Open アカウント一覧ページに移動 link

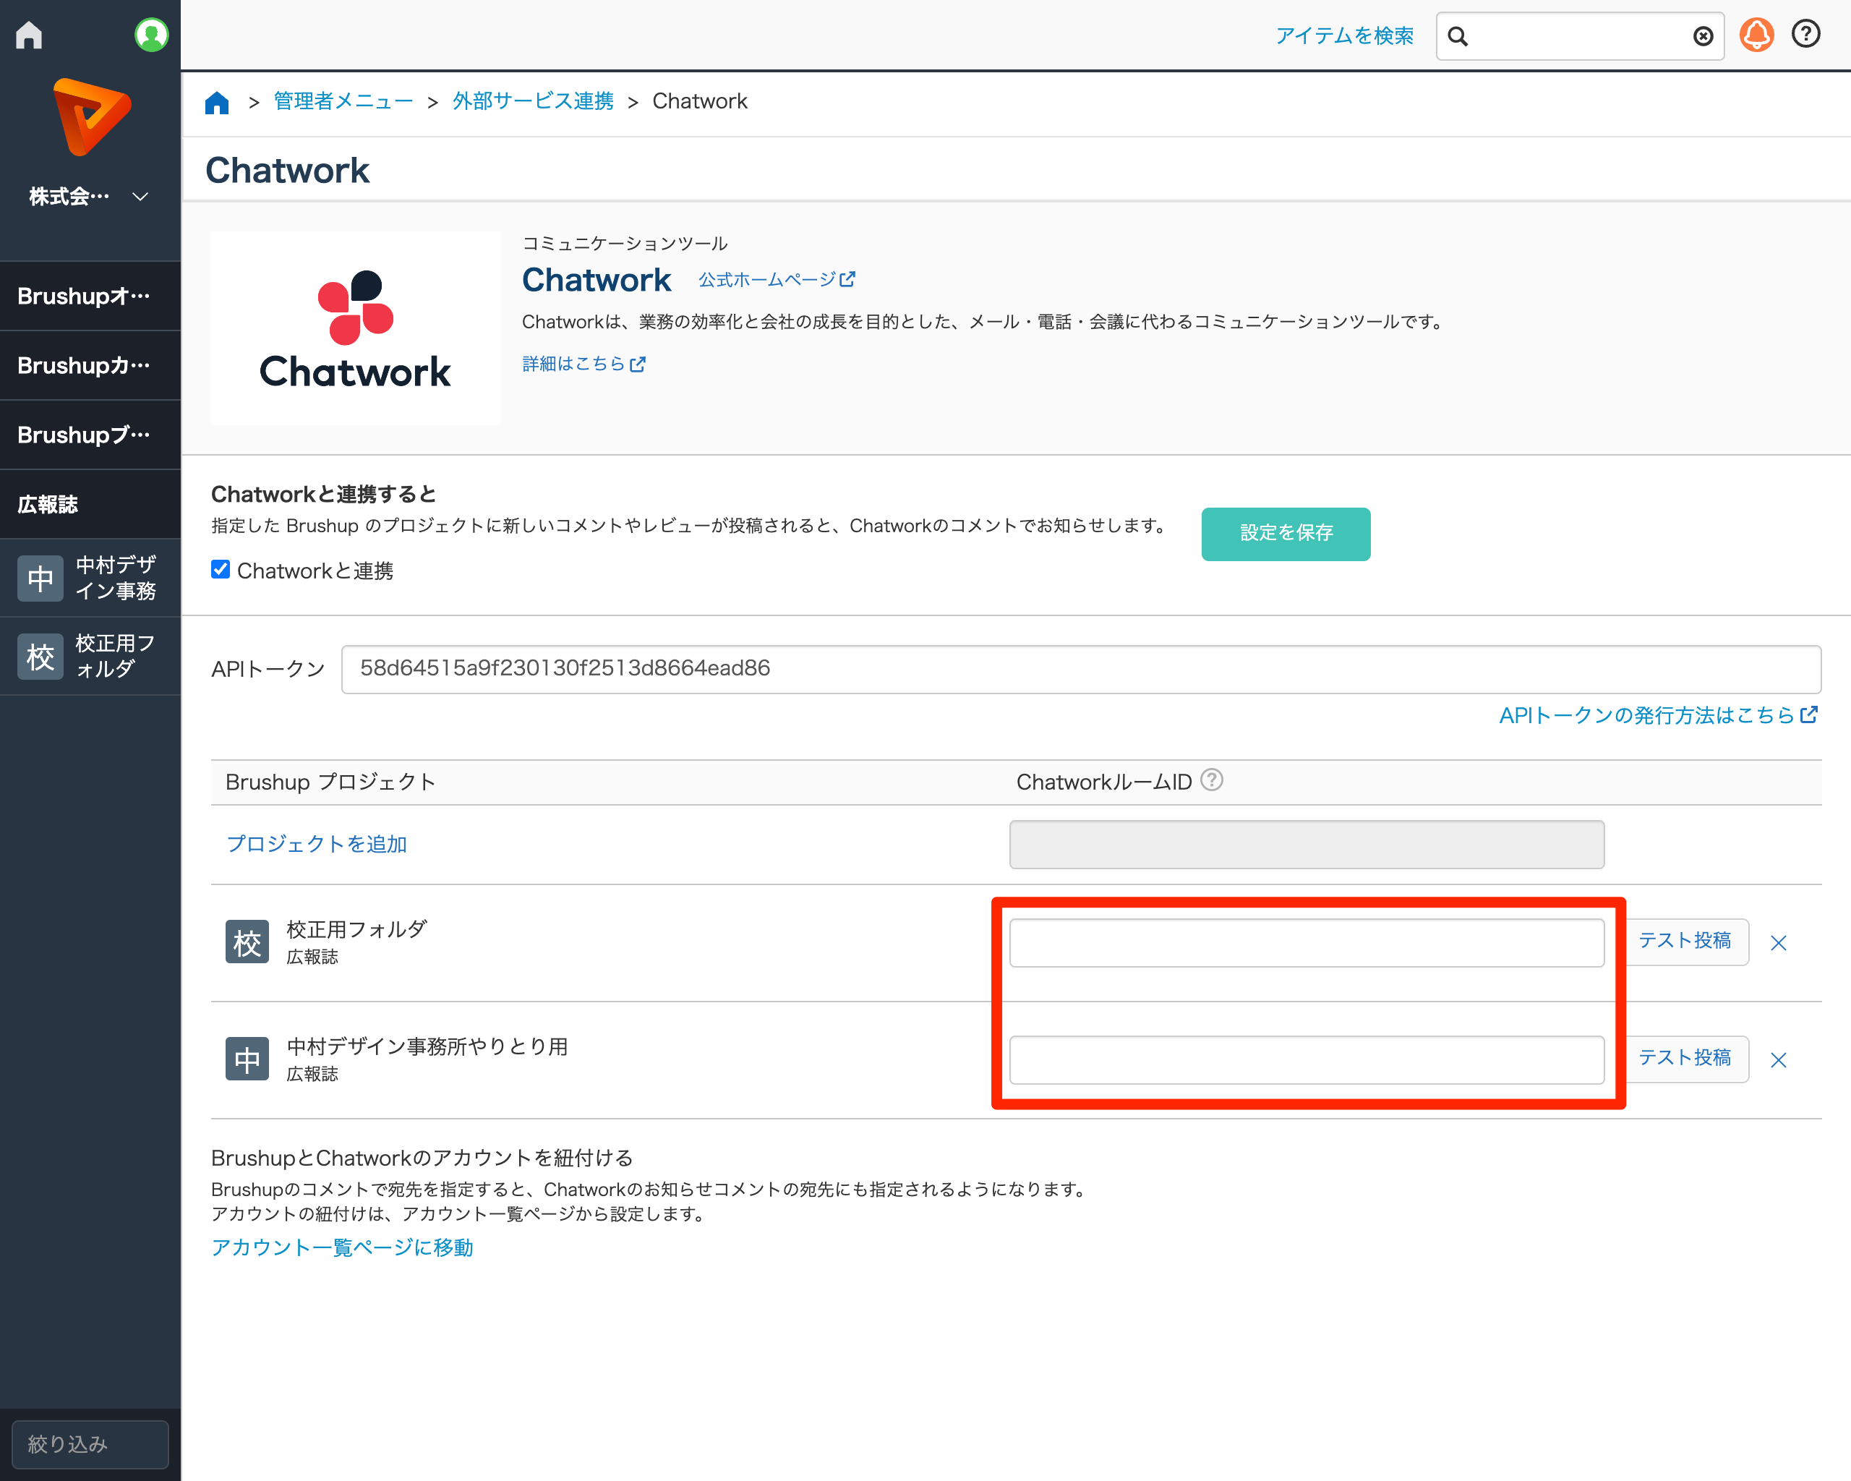342,1247
